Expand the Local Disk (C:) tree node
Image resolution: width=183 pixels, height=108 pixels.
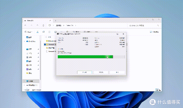[x=24, y=85]
